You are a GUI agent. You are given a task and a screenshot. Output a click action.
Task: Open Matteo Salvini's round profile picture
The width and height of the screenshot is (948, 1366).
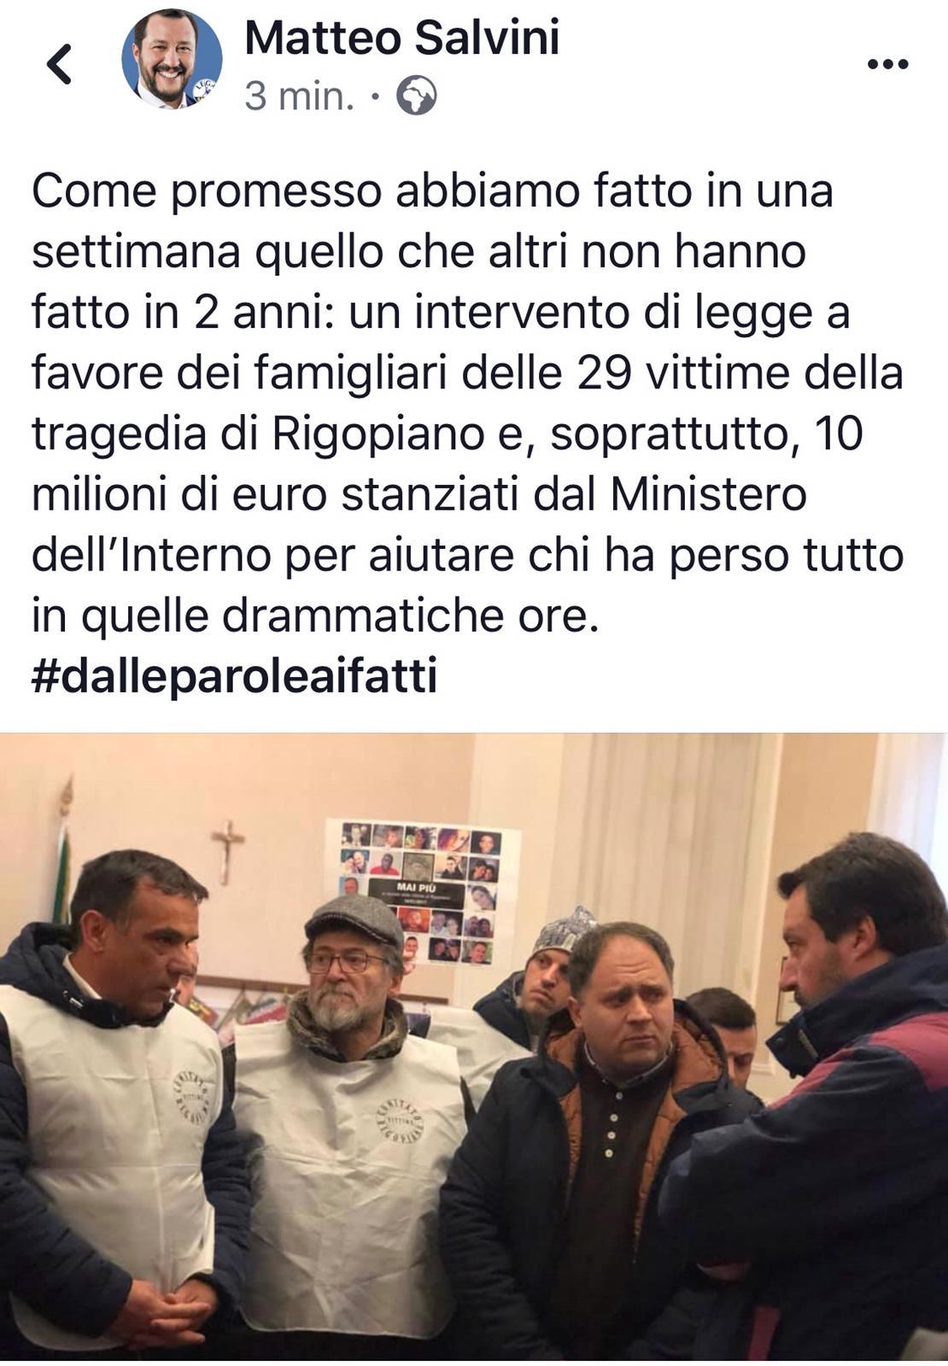[172, 61]
